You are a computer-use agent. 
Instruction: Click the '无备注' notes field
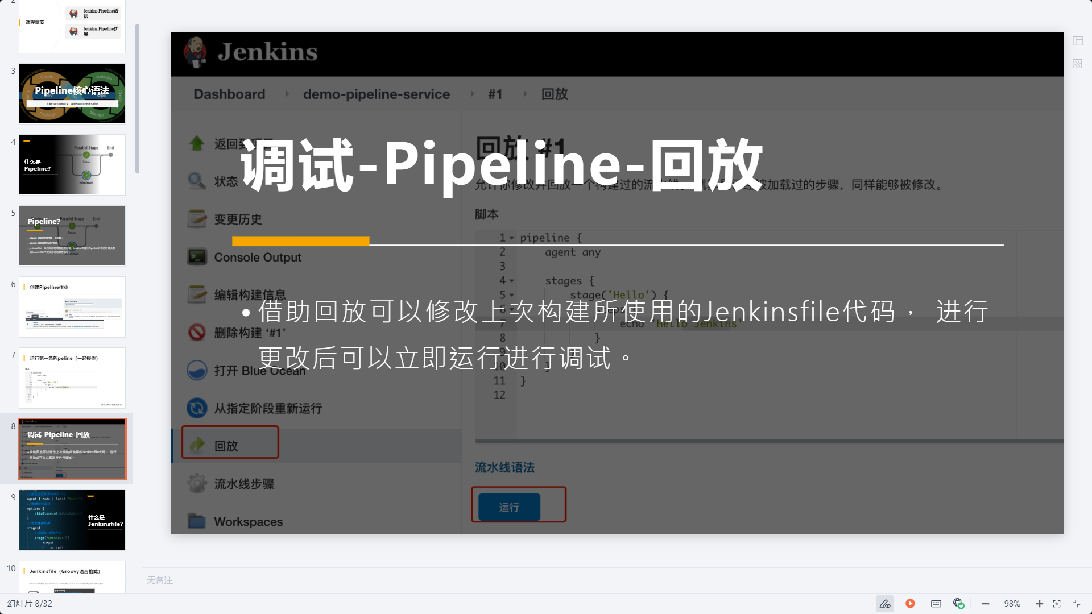click(617, 580)
